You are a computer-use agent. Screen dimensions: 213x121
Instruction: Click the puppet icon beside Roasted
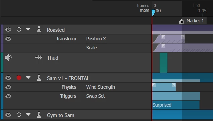tap(39, 29)
